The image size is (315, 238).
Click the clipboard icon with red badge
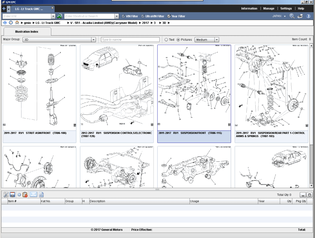tap(25, 194)
